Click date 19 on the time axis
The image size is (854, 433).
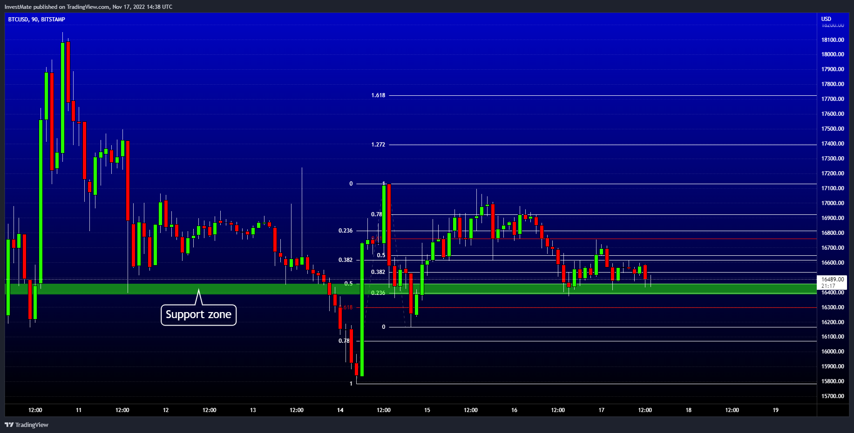coord(776,410)
